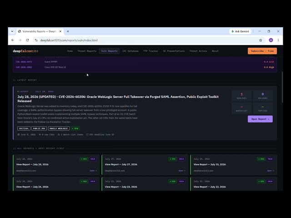Click the LATEST · JULY 28, 2026 label
Viewport: 291px width, 218px height.
tap(35, 92)
